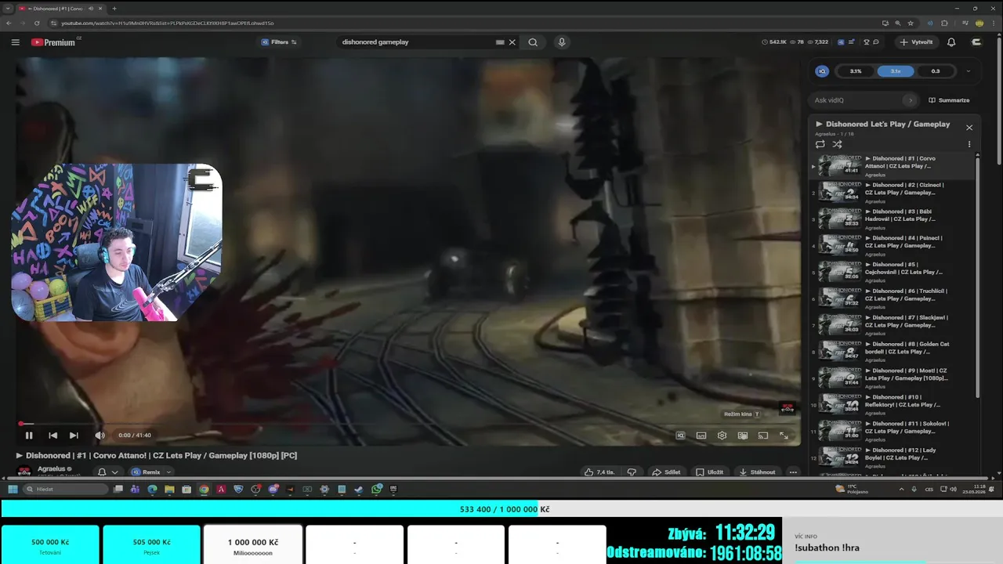Image resolution: width=1003 pixels, height=564 pixels.
Task: Open the Chrome tab search dropdown
Action: (8, 9)
